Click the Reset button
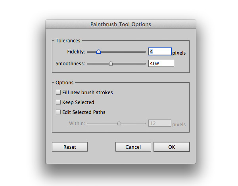The image size is (238, 186). point(70,147)
